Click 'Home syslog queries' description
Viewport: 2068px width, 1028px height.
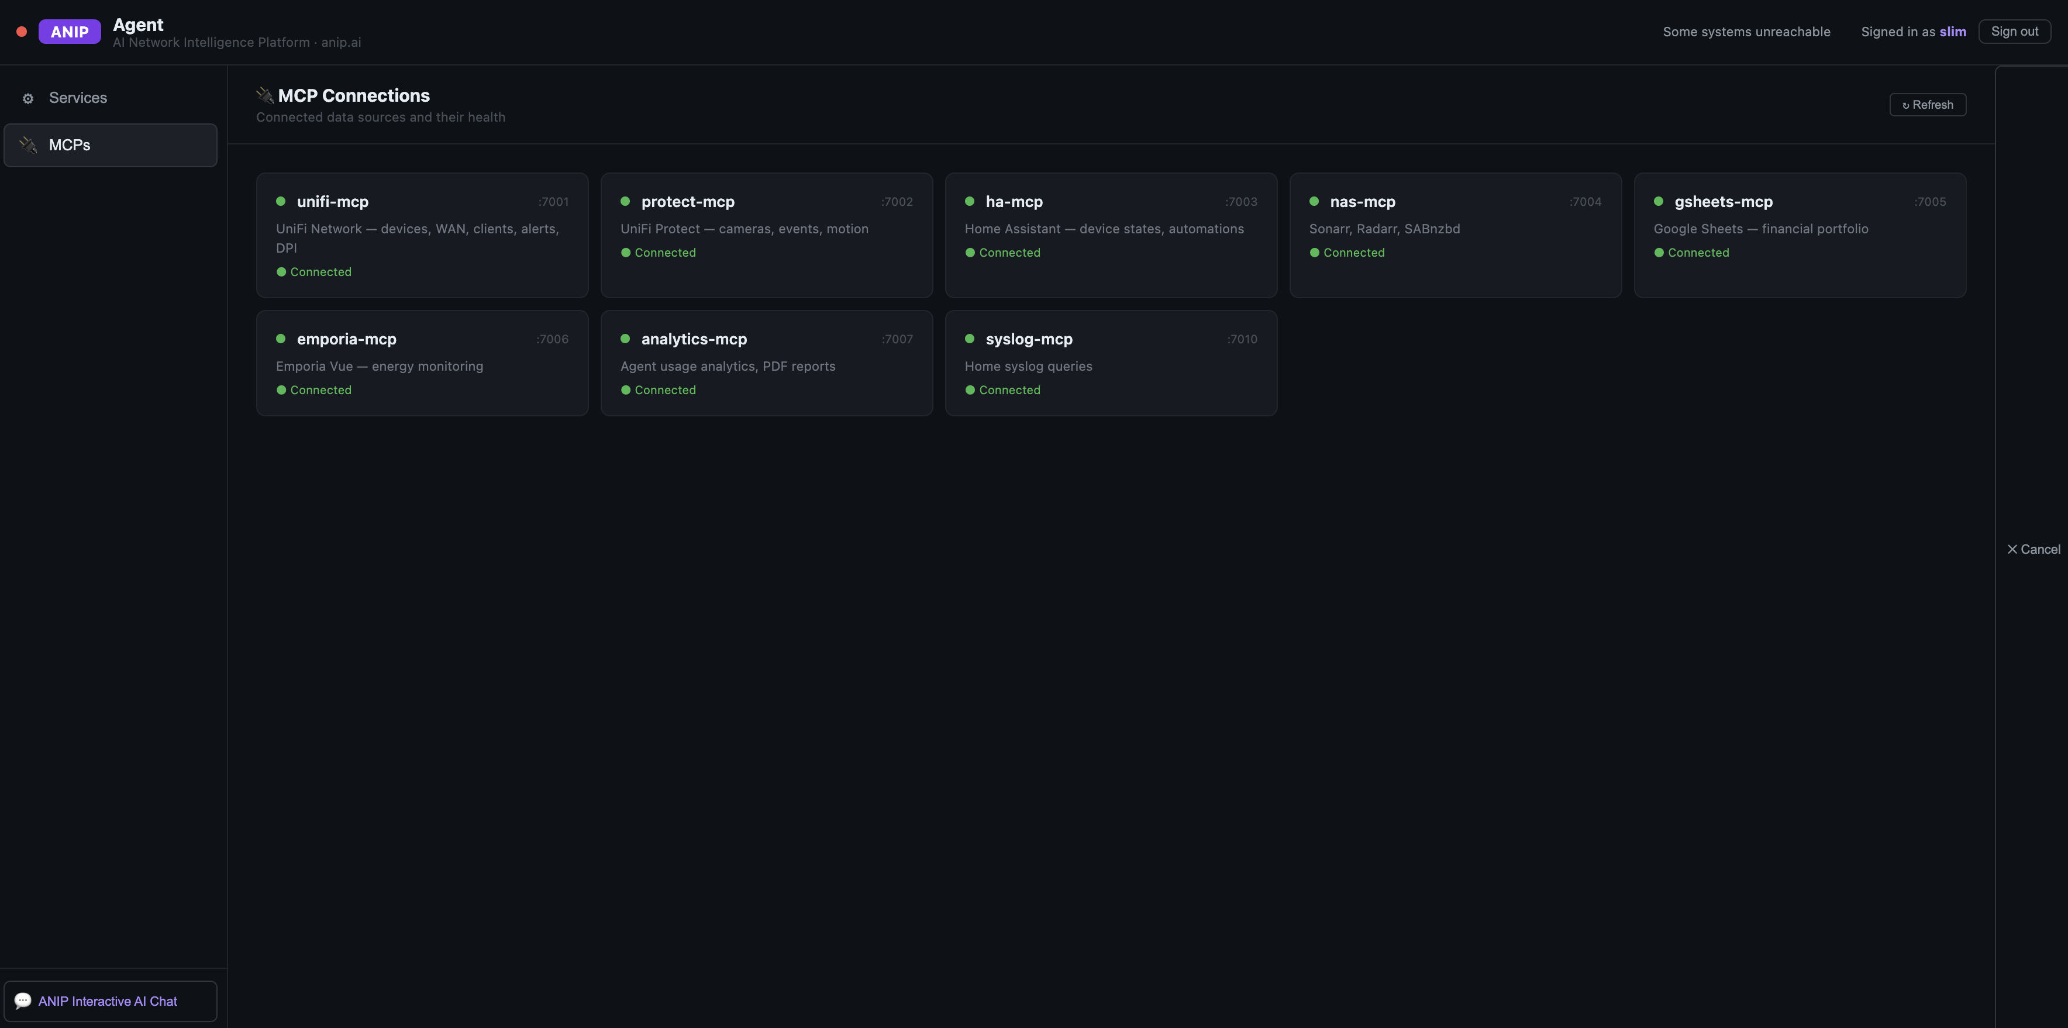1028,366
